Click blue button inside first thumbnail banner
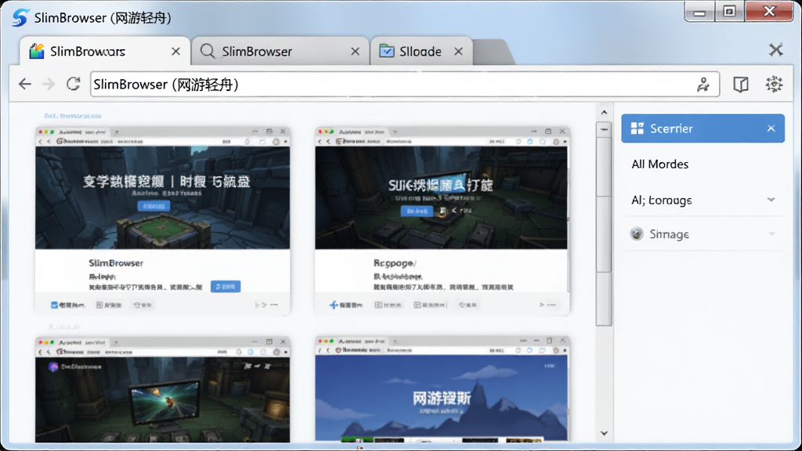 tap(154, 206)
